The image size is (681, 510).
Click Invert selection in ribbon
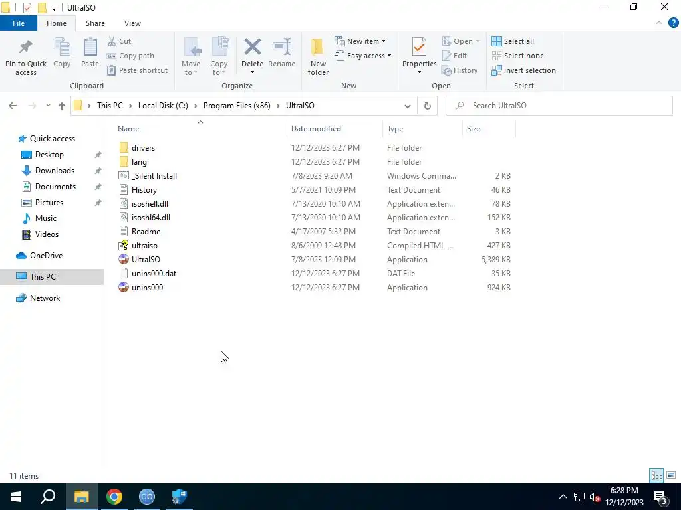point(524,70)
